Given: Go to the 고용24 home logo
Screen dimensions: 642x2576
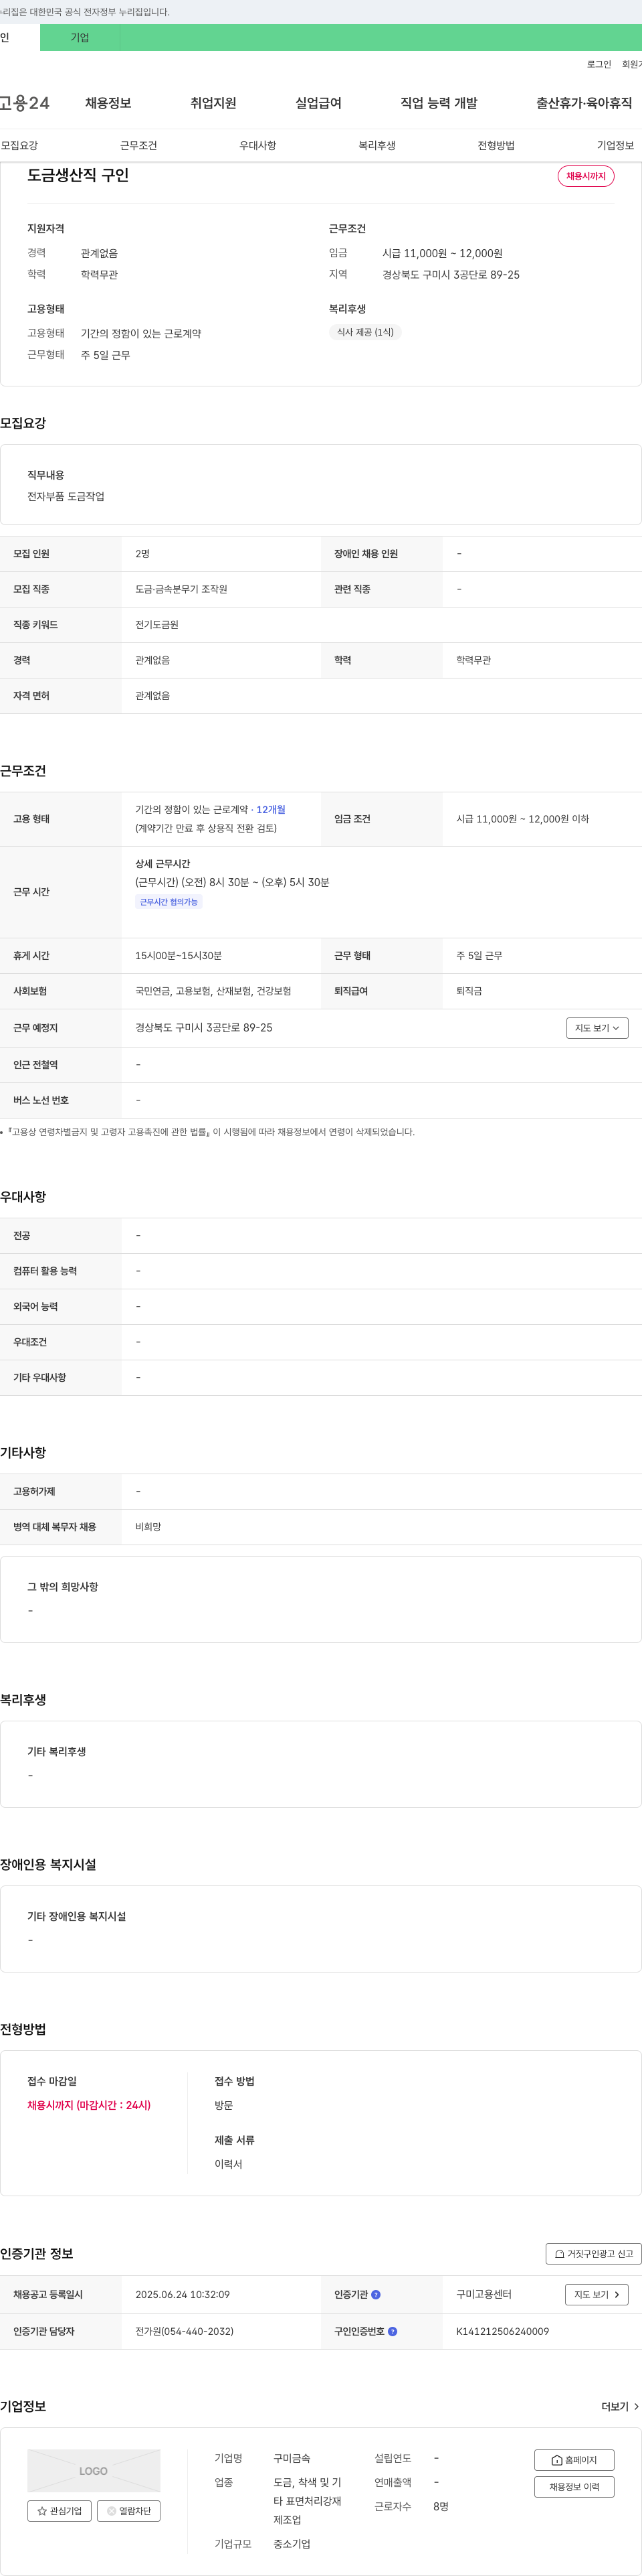Looking at the screenshot, I should coord(24,103).
